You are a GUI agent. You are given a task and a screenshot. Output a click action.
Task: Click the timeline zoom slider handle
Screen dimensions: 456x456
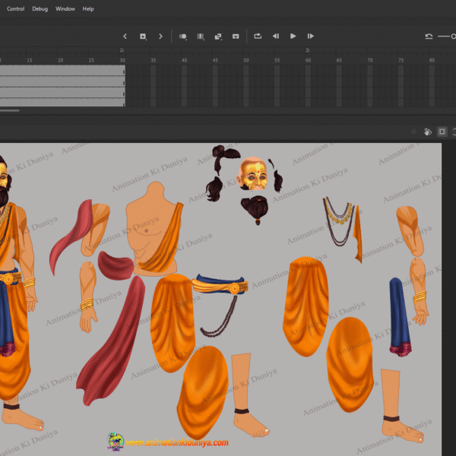pyautogui.click(x=454, y=36)
